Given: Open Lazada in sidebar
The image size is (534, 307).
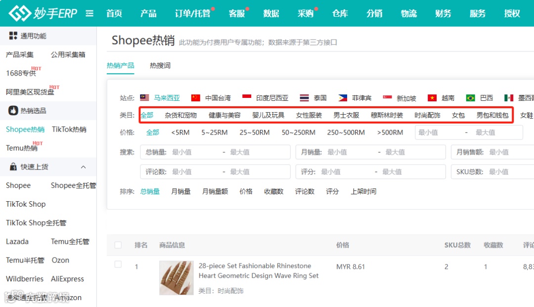Looking at the screenshot, I should (17, 242).
